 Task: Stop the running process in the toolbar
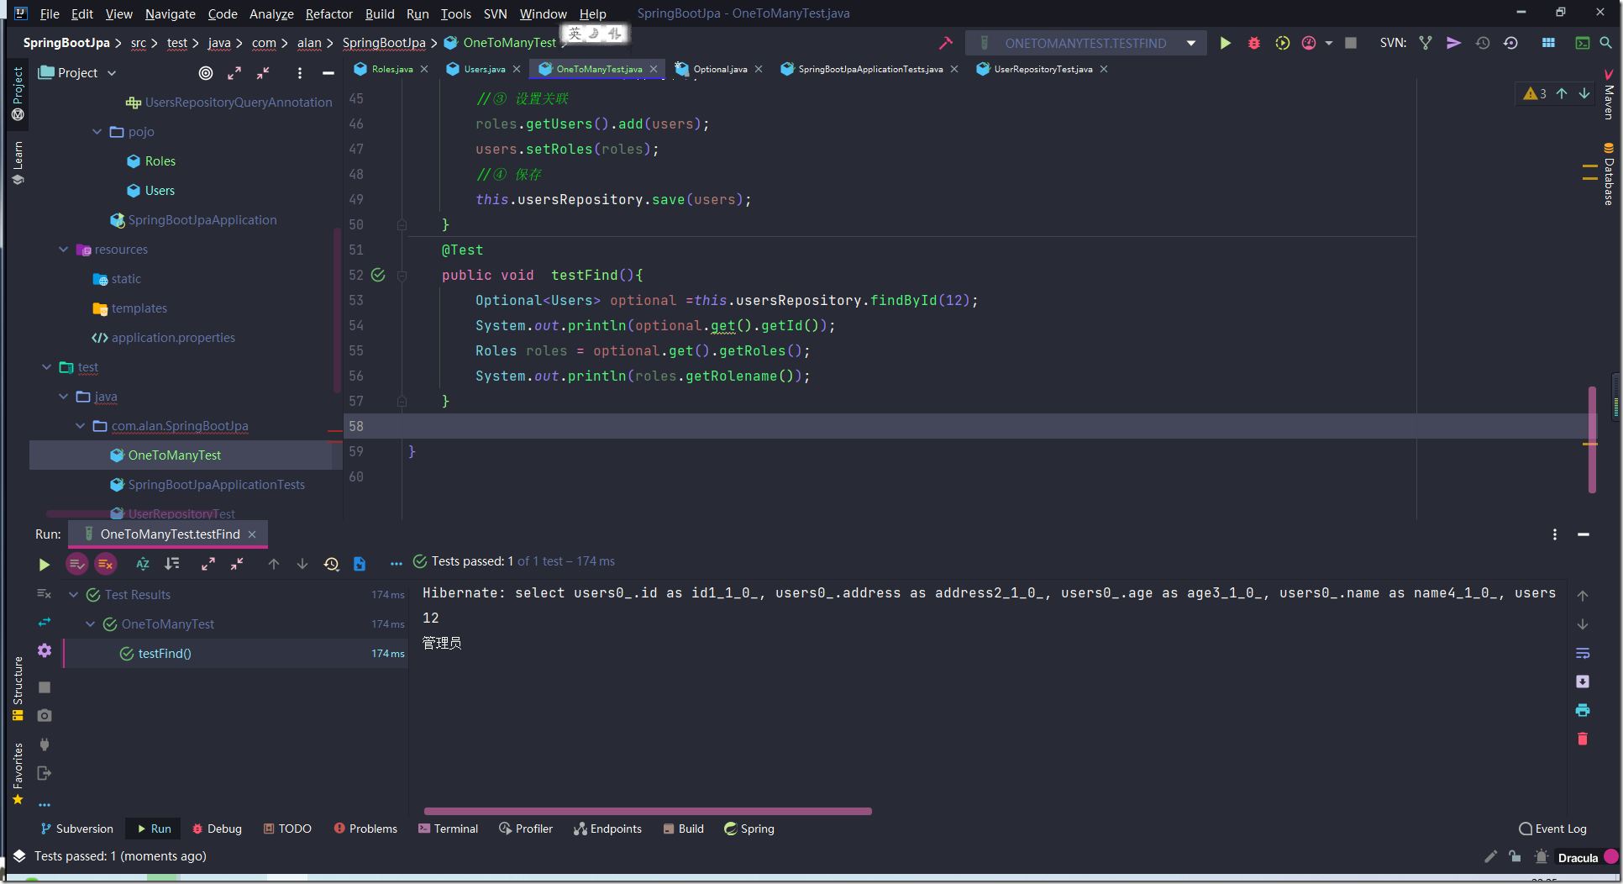(1351, 43)
